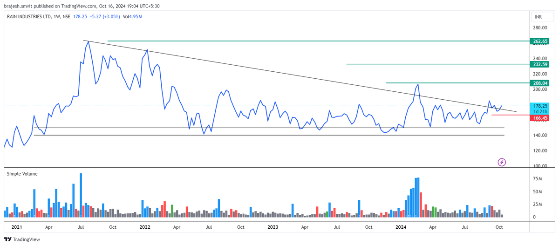559x246 pixels.
Task: Click the 50M volume axis label
Action: coord(538,192)
